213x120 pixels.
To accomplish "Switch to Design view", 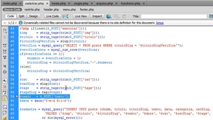I will (x=33, y=16).
